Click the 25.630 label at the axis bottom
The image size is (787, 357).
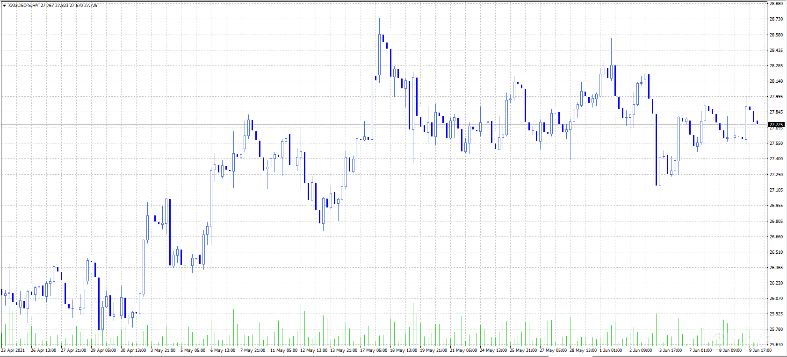pyautogui.click(x=776, y=345)
